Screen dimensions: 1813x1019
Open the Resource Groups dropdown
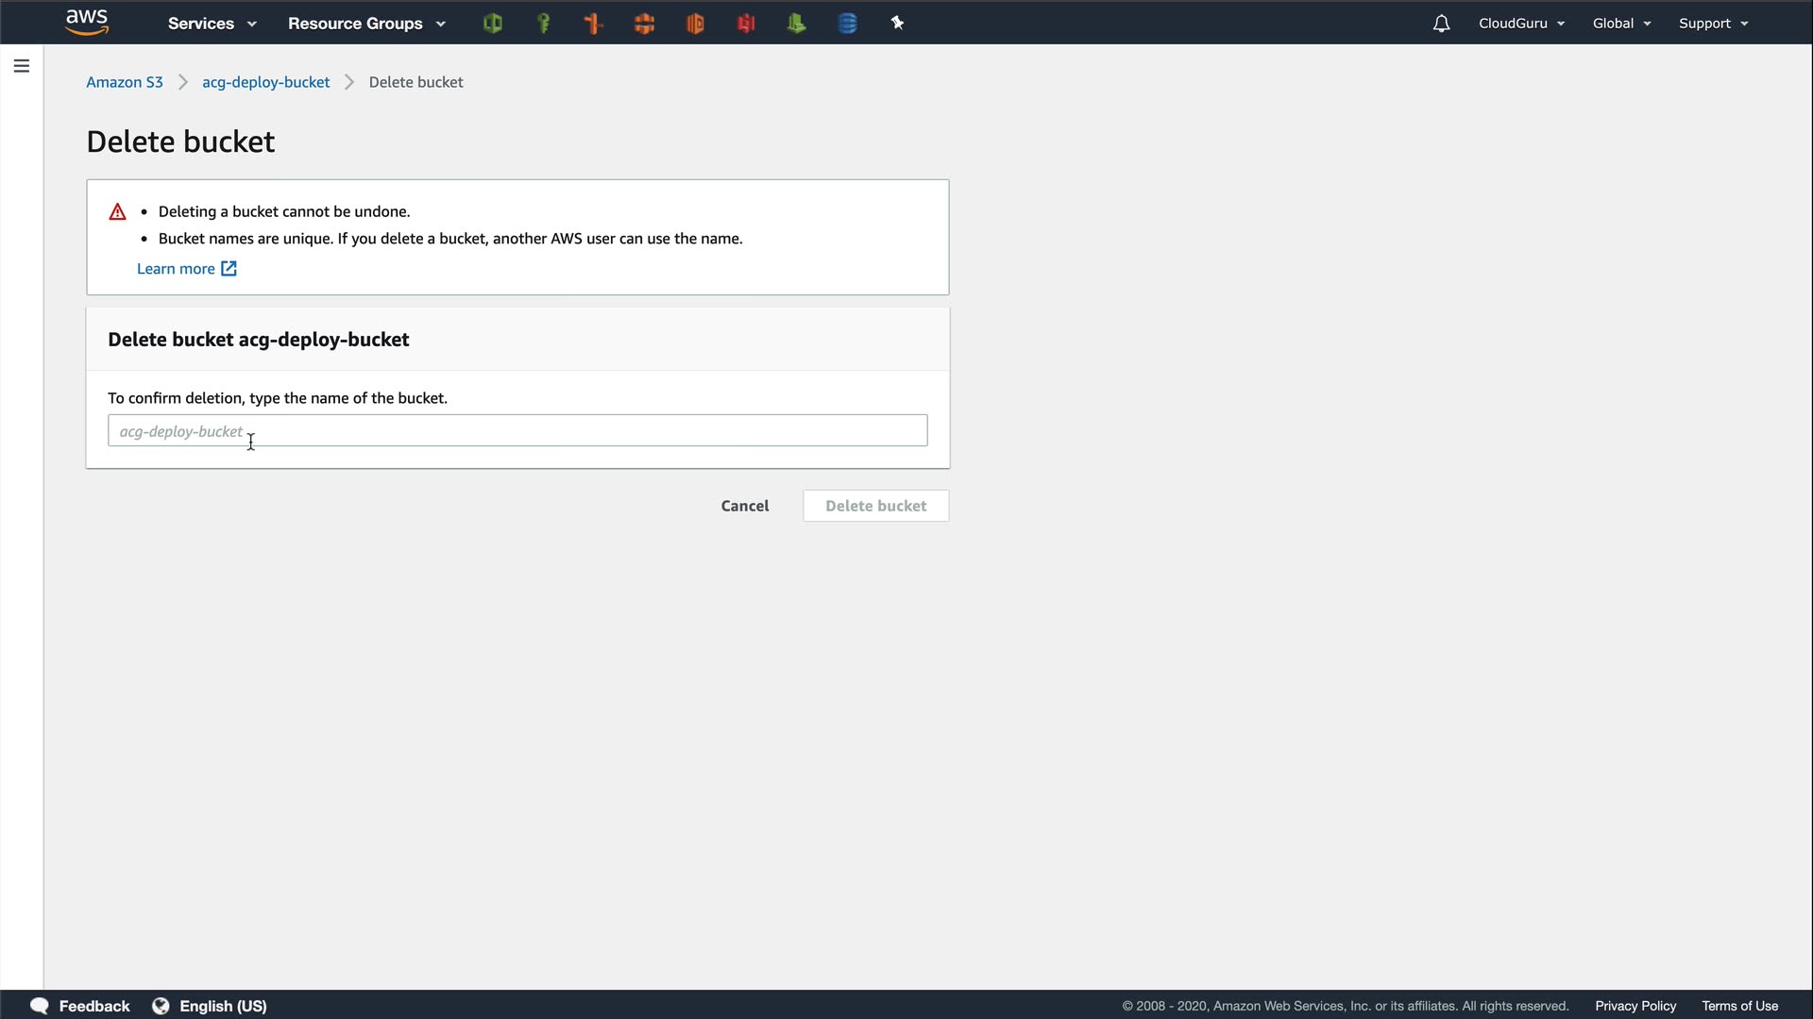tap(366, 24)
